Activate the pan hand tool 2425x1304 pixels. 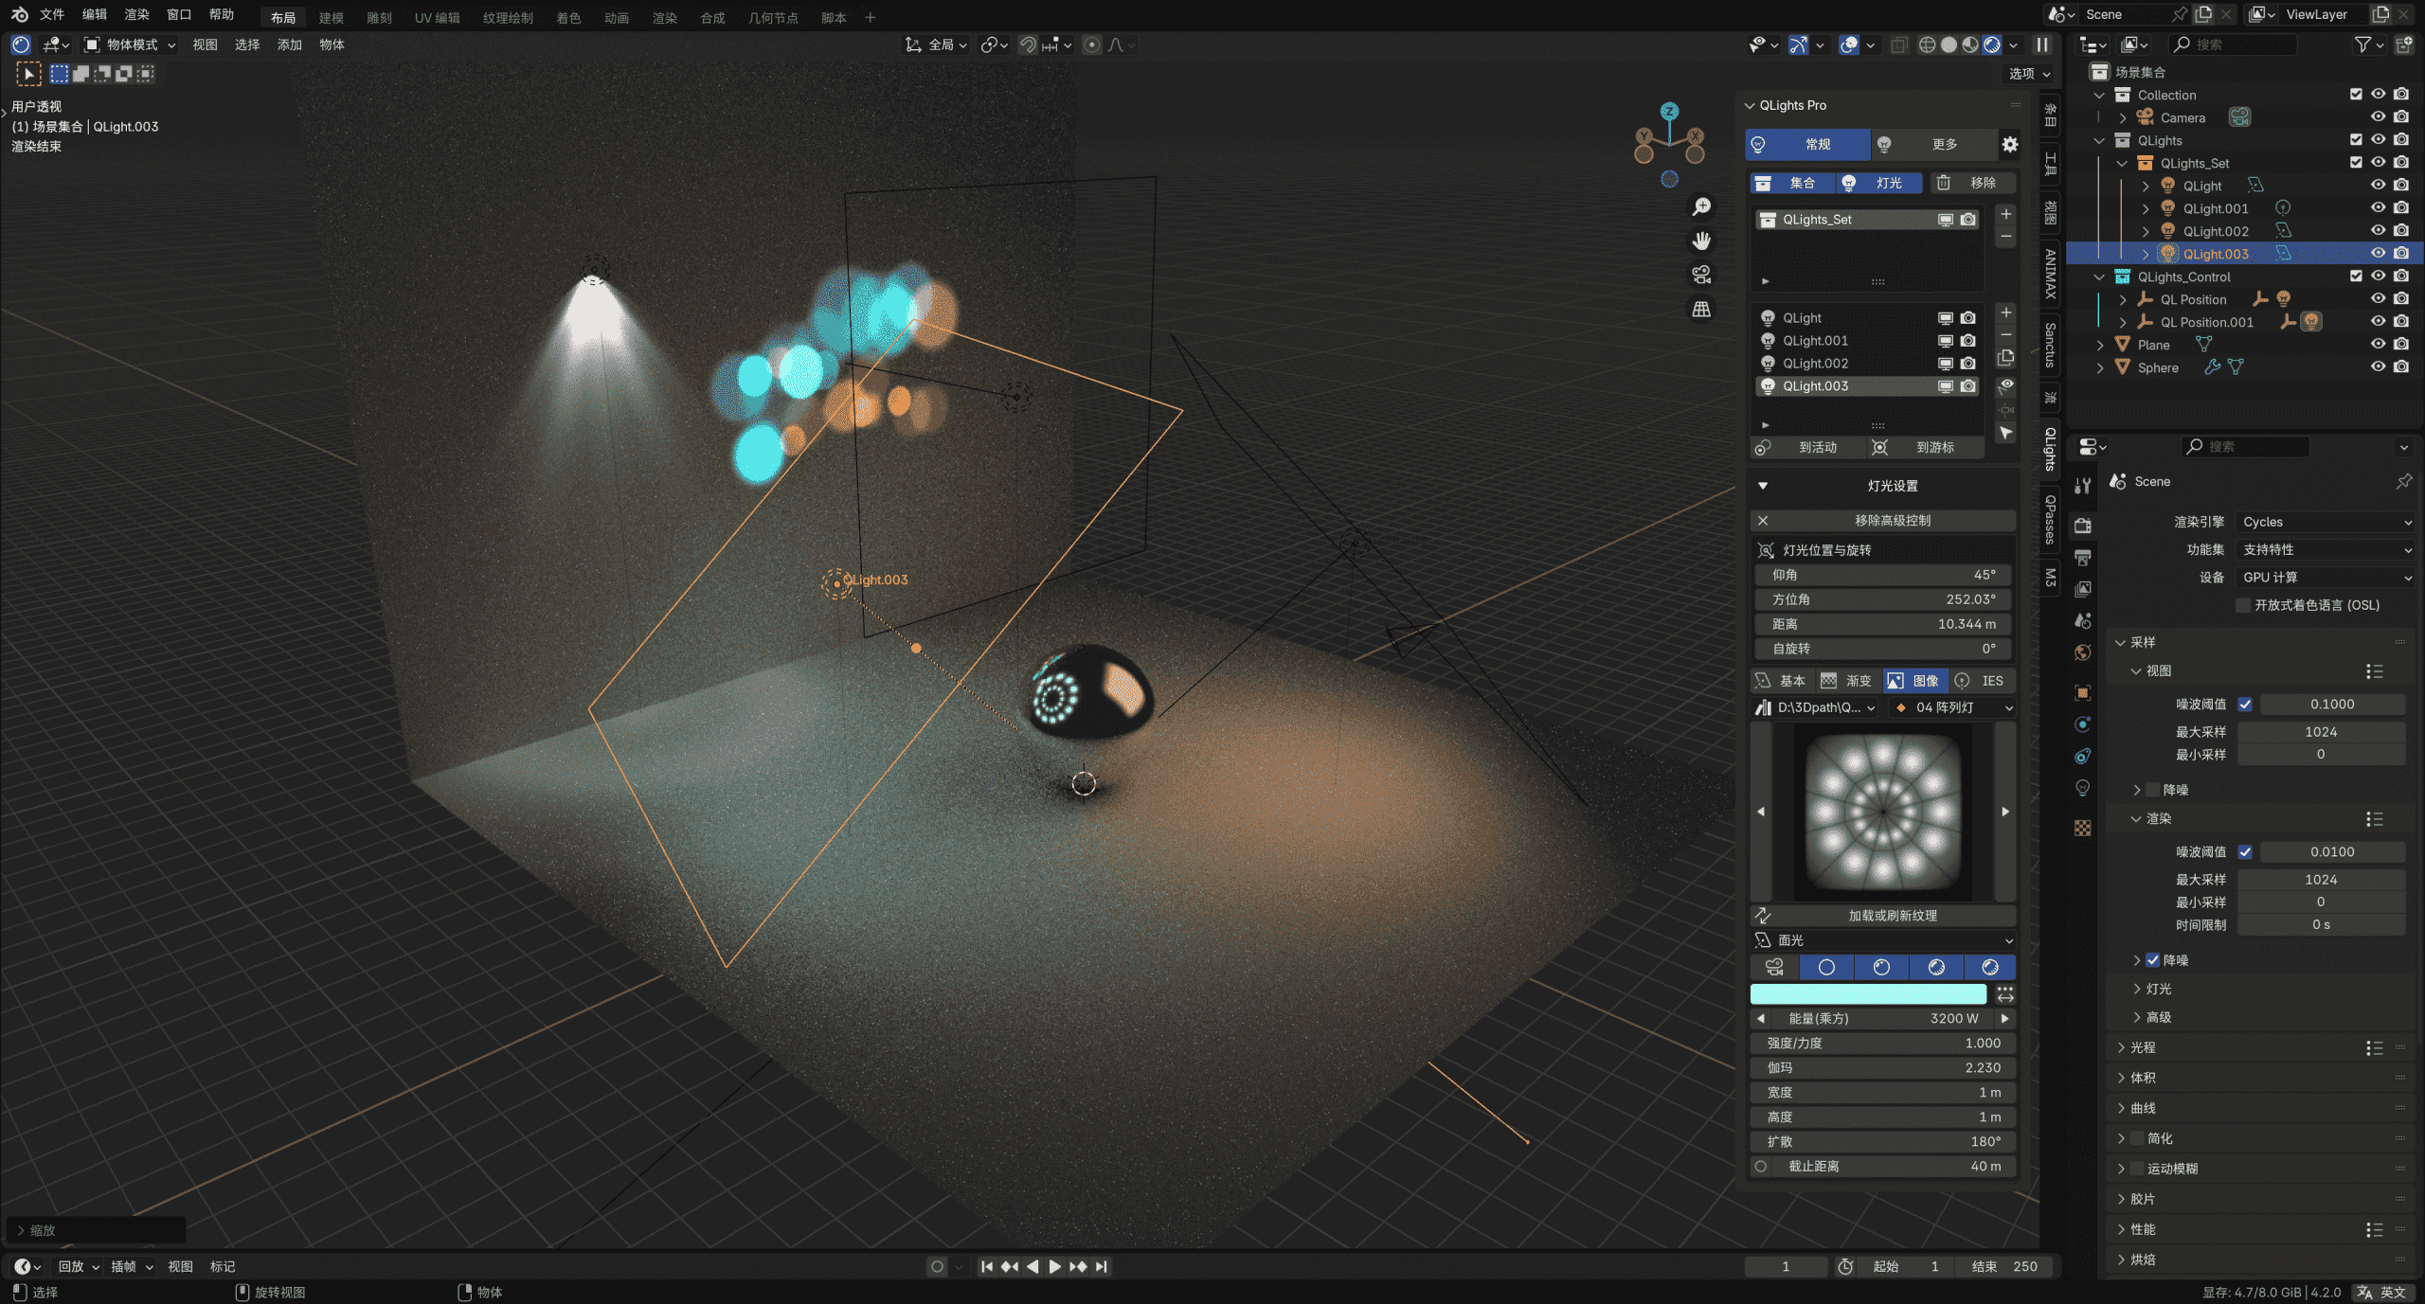tap(1702, 241)
